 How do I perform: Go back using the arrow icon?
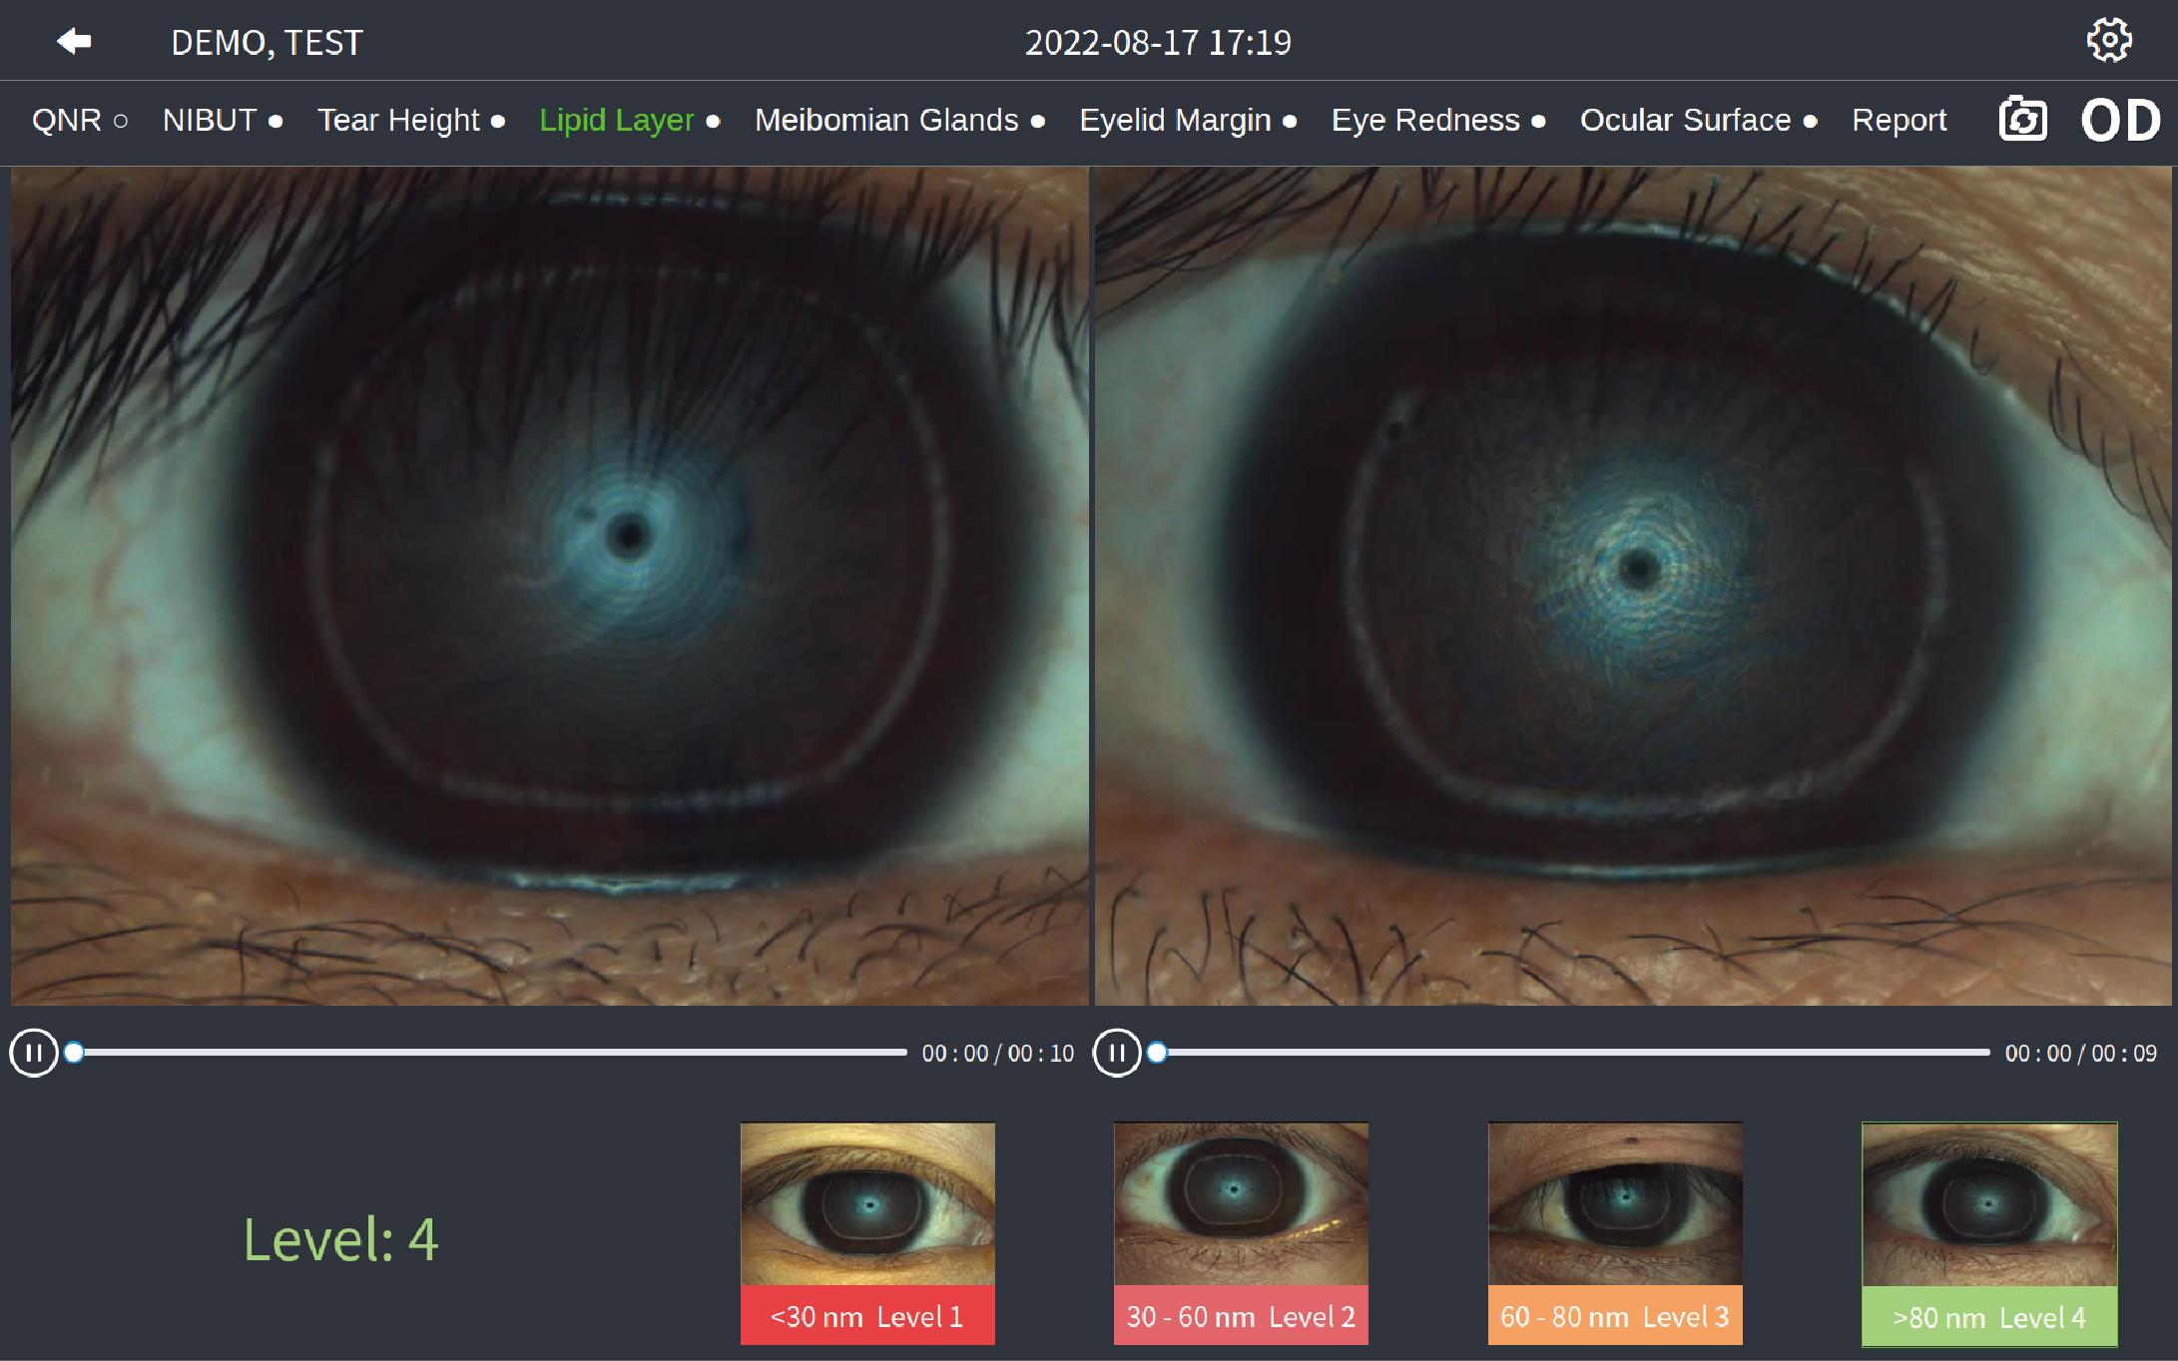(74, 42)
